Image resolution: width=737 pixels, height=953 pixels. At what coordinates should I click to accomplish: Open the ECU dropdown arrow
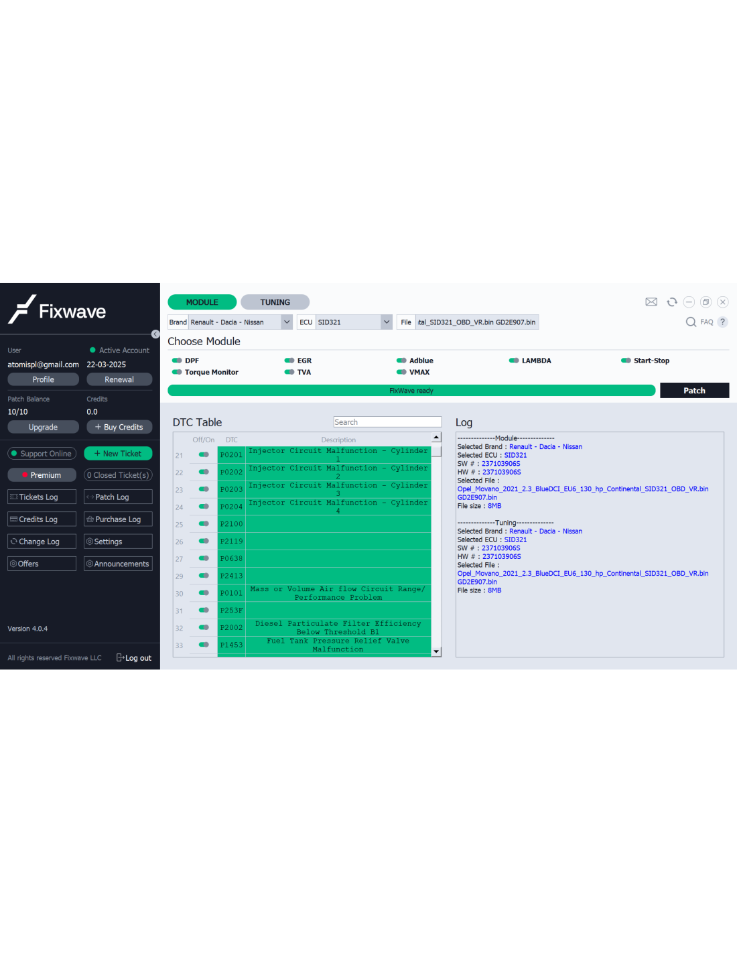click(387, 322)
